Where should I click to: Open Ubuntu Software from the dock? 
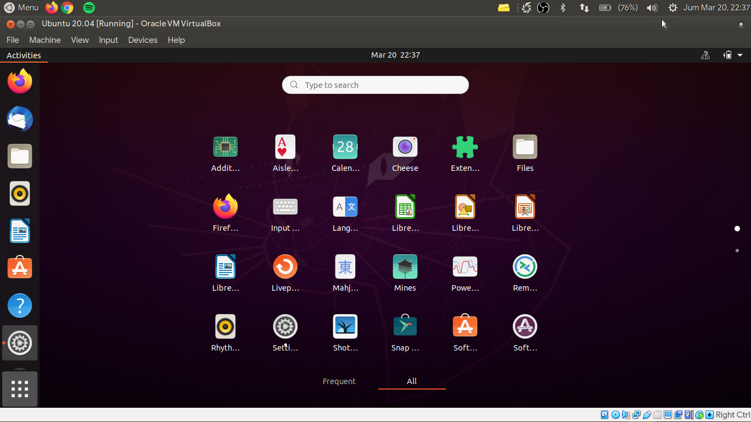coord(20,268)
